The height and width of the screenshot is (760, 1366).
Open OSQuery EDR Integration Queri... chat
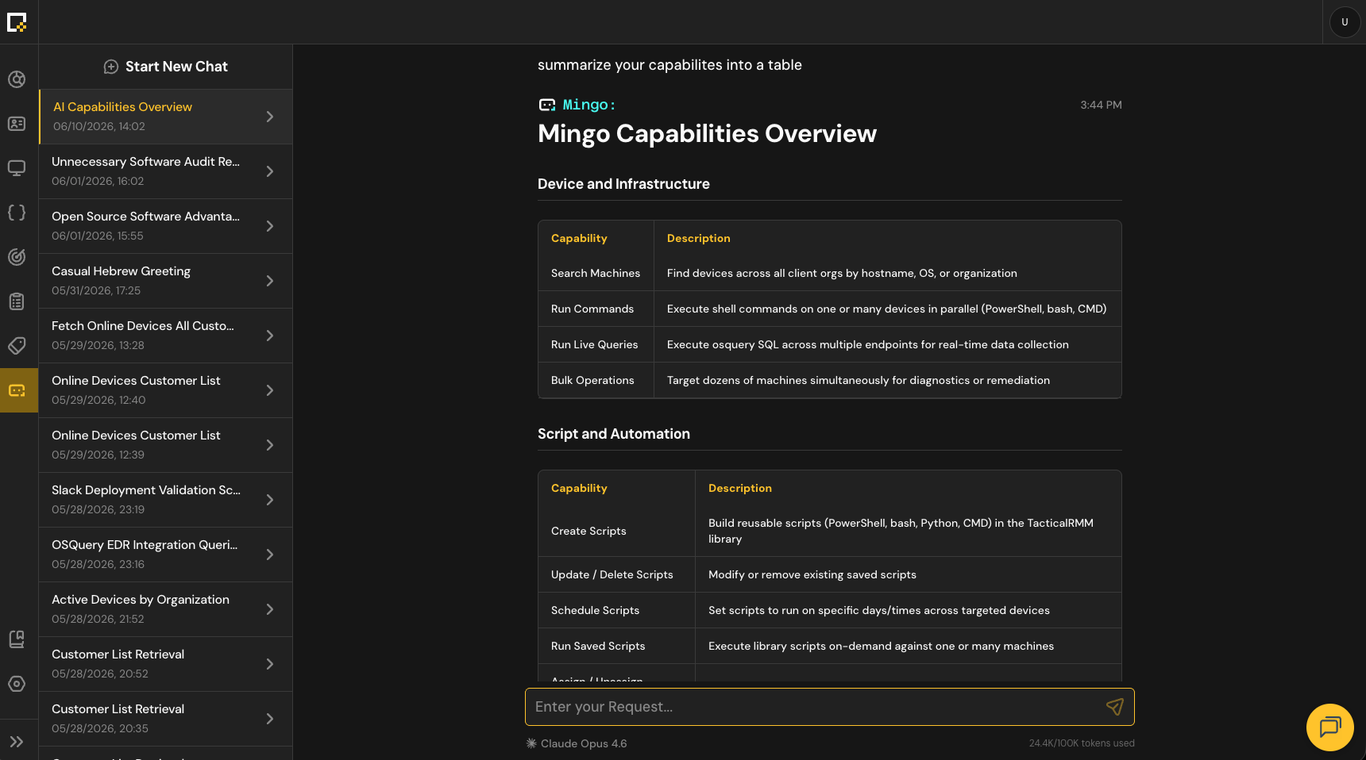pyautogui.click(x=166, y=555)
